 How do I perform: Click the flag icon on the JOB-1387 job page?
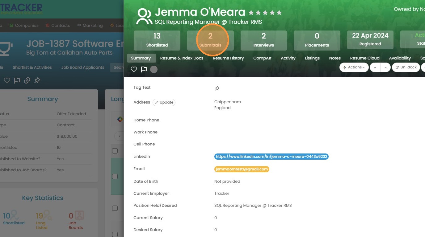click(17, 80)
